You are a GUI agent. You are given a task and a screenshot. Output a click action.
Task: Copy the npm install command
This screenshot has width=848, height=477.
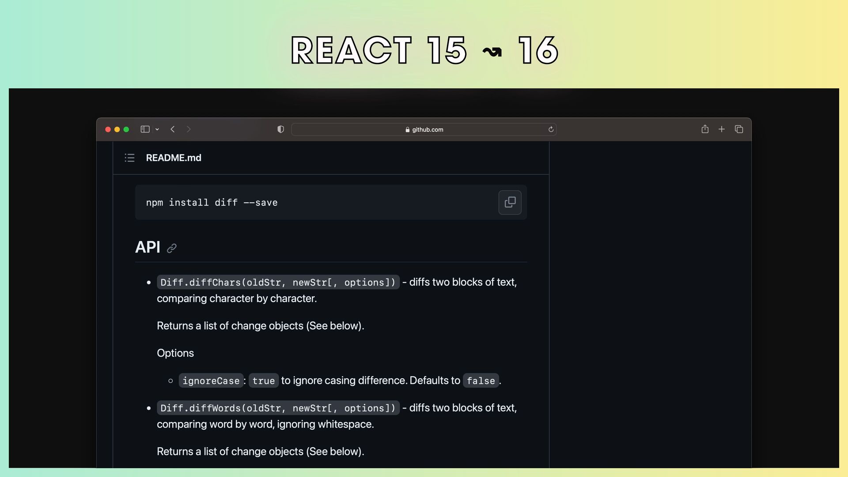[510, 202]
